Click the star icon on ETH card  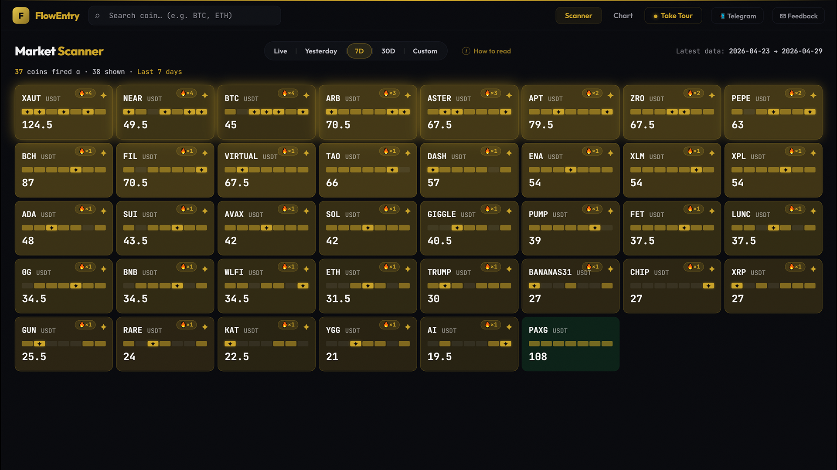[408, 269]
